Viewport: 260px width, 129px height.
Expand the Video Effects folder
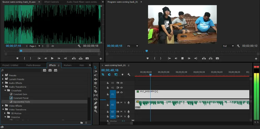click(x=3, y=106)
